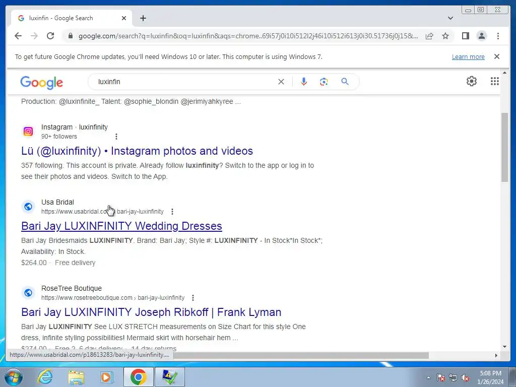Open the network tray icon
The height and width of the screenshot is (387, 516).
click(453, 377)
